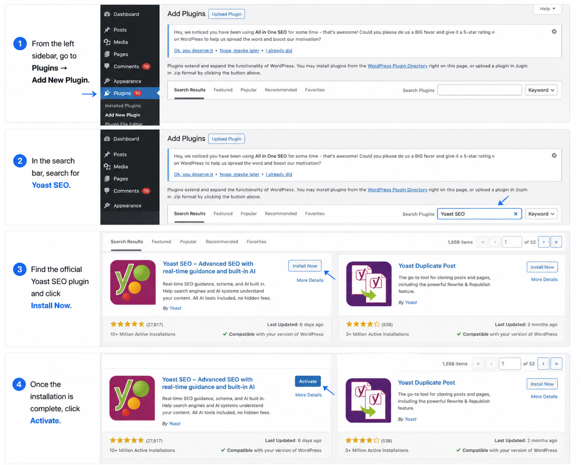The height and width of the screenshot is (465, 581).
Task: Click search field containing Yoast SEO
Action: coord(479,214)
